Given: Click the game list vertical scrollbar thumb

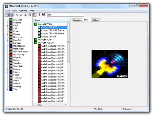Looking at the screenshot, I should coord(69,42).
